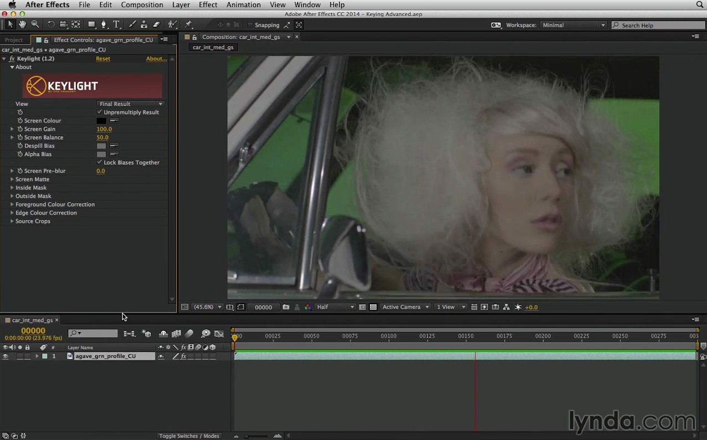Image resolution: width=707 pixels, height=440 pixels.
Task: Uncheck Unpremultiply Result checkbox
Action: [100, 112]
